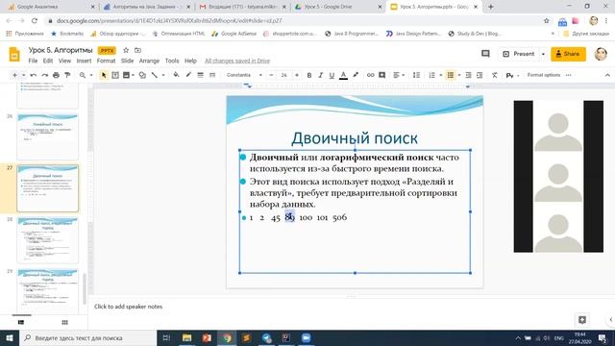This screenshot has height=346, width=615.
Task: Decrease the paragraph indent
Action: coord(468,75)
